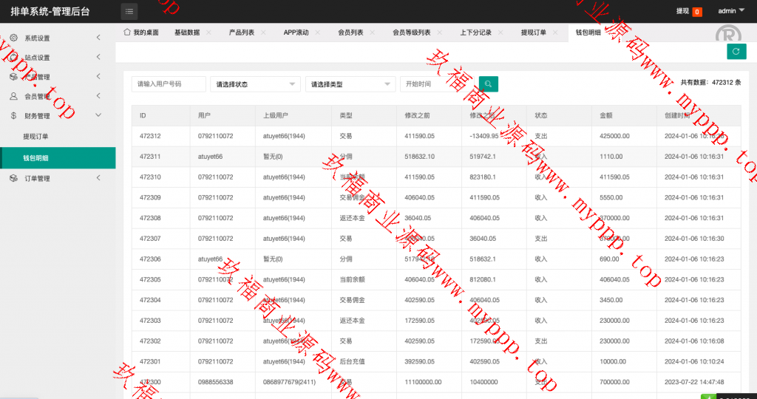Click the 请输入用户号码 input field

pos(168,84)
